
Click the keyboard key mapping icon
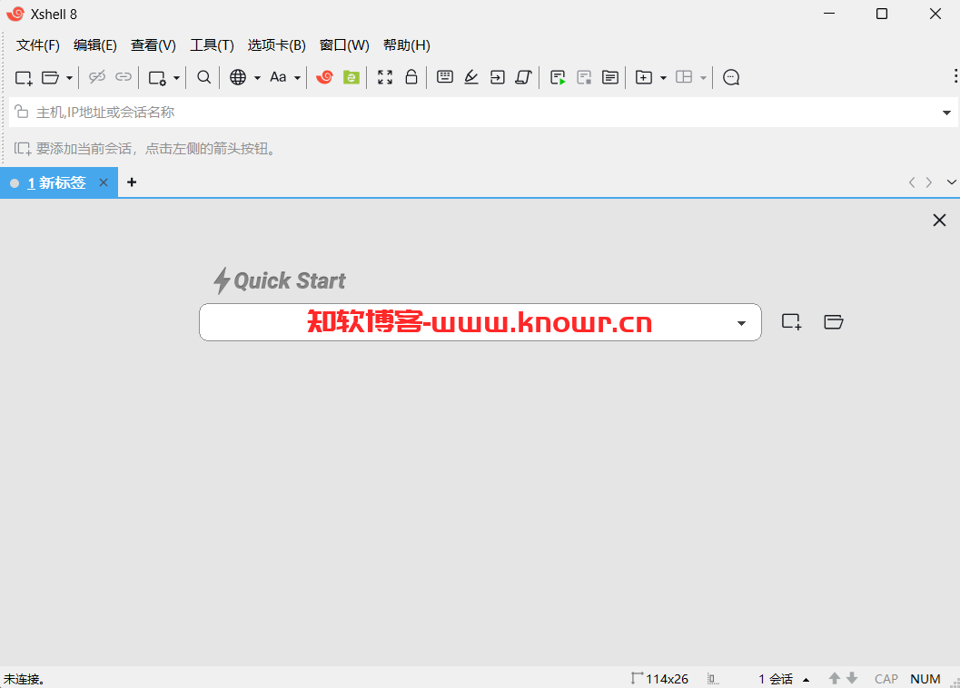pos(445,76)
